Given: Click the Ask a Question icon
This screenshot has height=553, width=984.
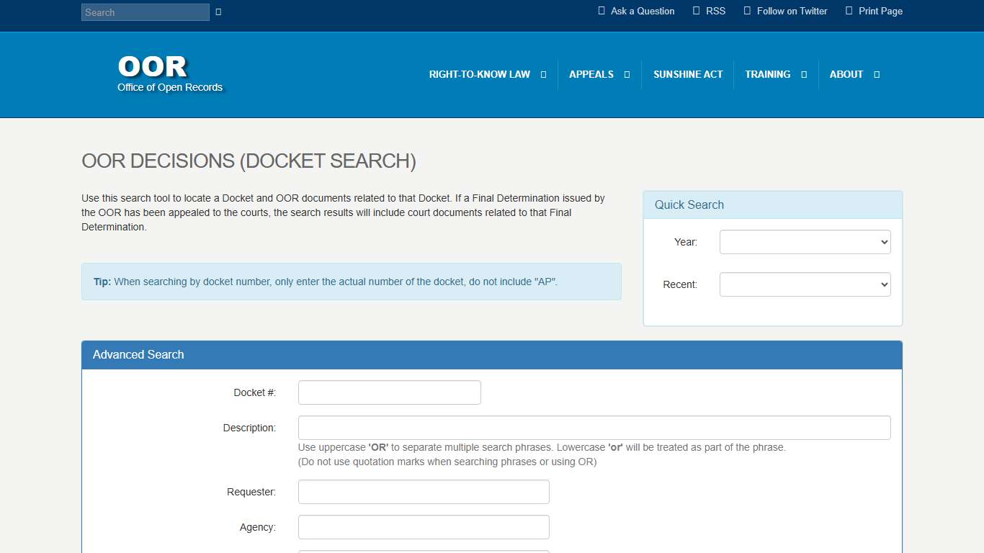Looking at the screenshot, I should pyautogui.click(x=601, y=11).
